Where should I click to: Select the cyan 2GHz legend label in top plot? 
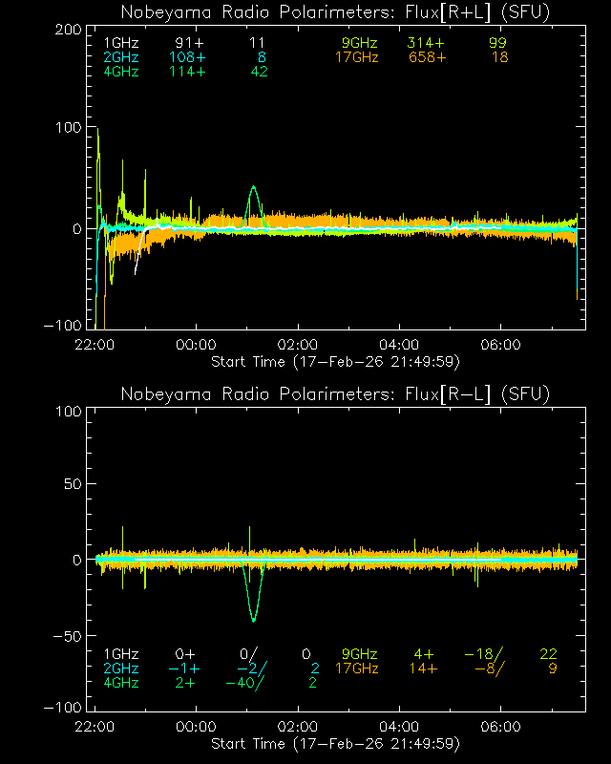pos(120,57)
